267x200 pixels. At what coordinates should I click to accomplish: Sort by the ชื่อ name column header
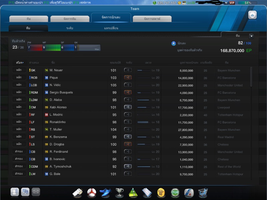pos(53,63)
